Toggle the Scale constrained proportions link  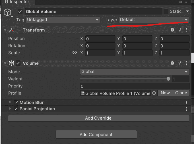[75, 53]
